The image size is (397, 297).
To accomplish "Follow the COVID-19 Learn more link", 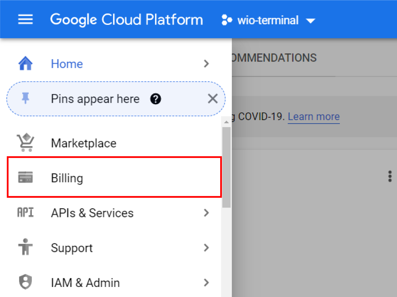I will [314, 117].
